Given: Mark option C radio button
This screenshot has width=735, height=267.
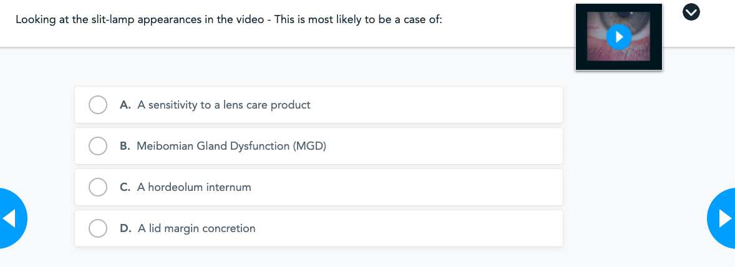Looking at the screenshot, I should click(x=98, y=187).
